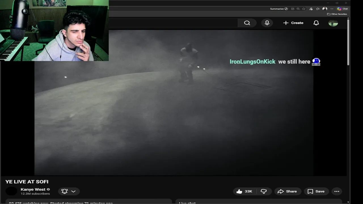Open Edge settings and more ellipsis
The height and width of the screenshot is (204, 363).
332,9
